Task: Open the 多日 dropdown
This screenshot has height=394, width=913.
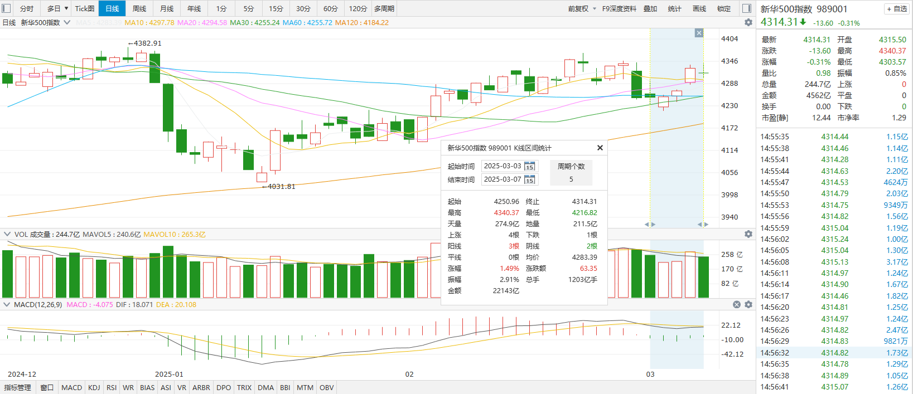Action: click(x=57, y=8)
